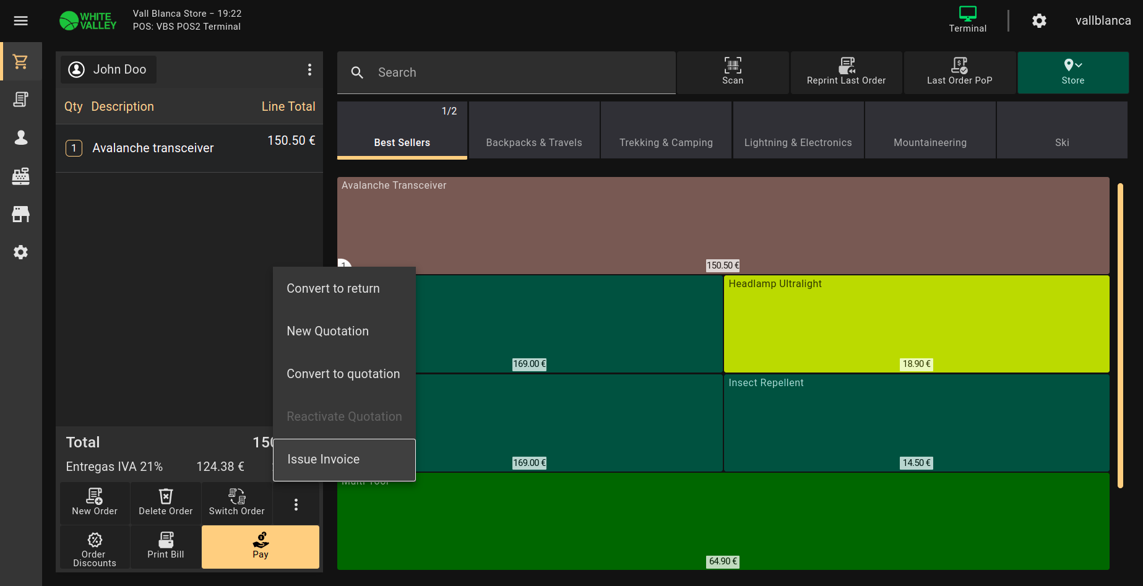Click the Terminal status icon
This screenshot has width=1143, height=586.
tap(967, 20)
